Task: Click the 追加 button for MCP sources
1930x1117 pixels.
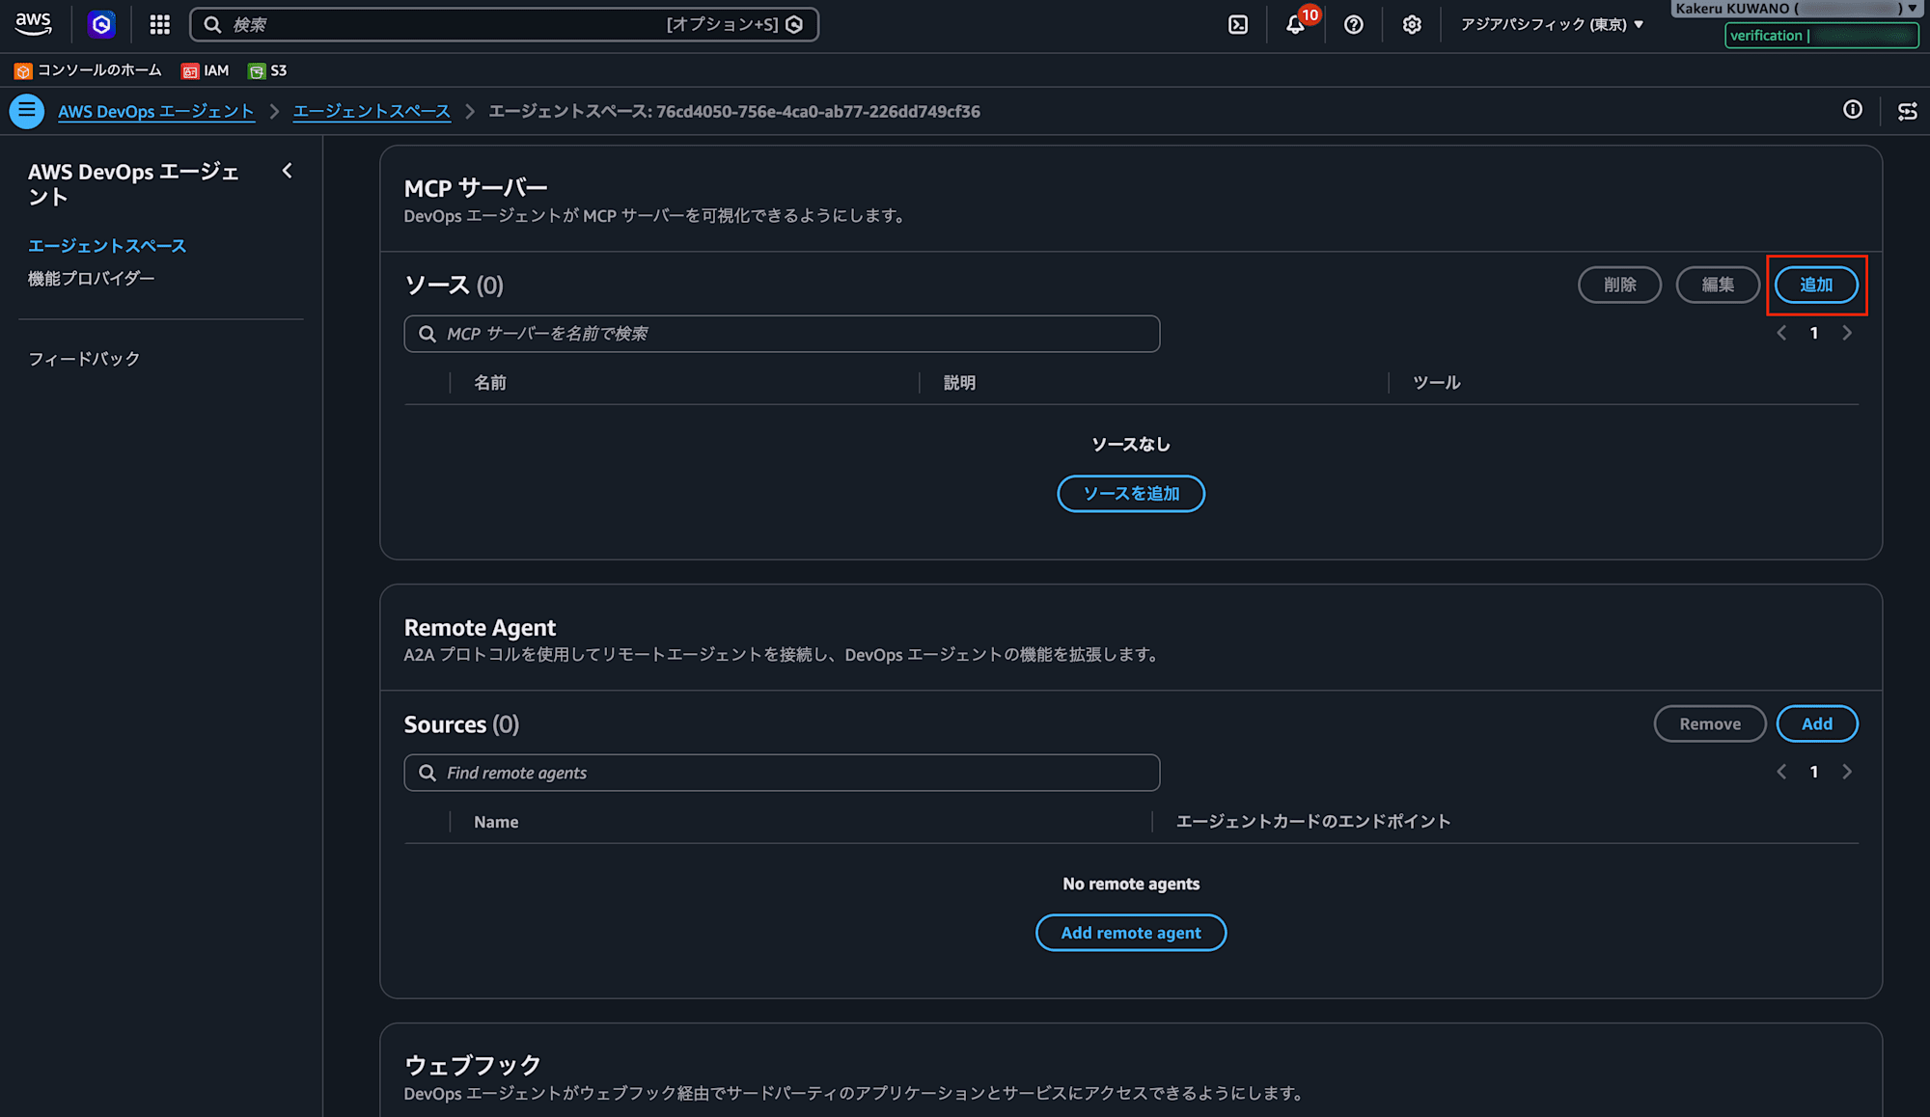Action: (1816, 285)
